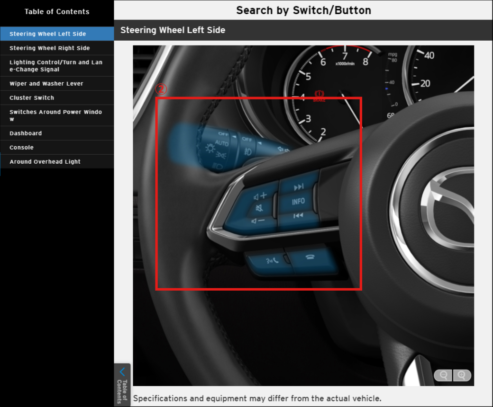This screenshot has height=407, width=493.
Task: Click the hang-up phone button
Action: (x=310, y=258)
